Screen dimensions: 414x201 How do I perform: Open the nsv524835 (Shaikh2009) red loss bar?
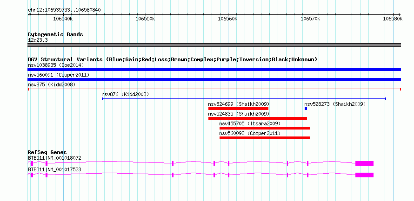pos(257,118)
